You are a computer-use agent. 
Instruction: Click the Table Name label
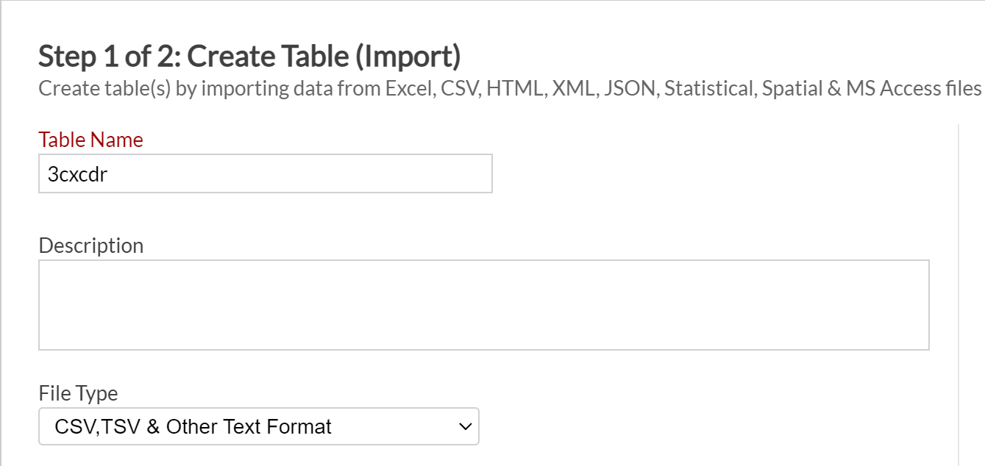91,140
